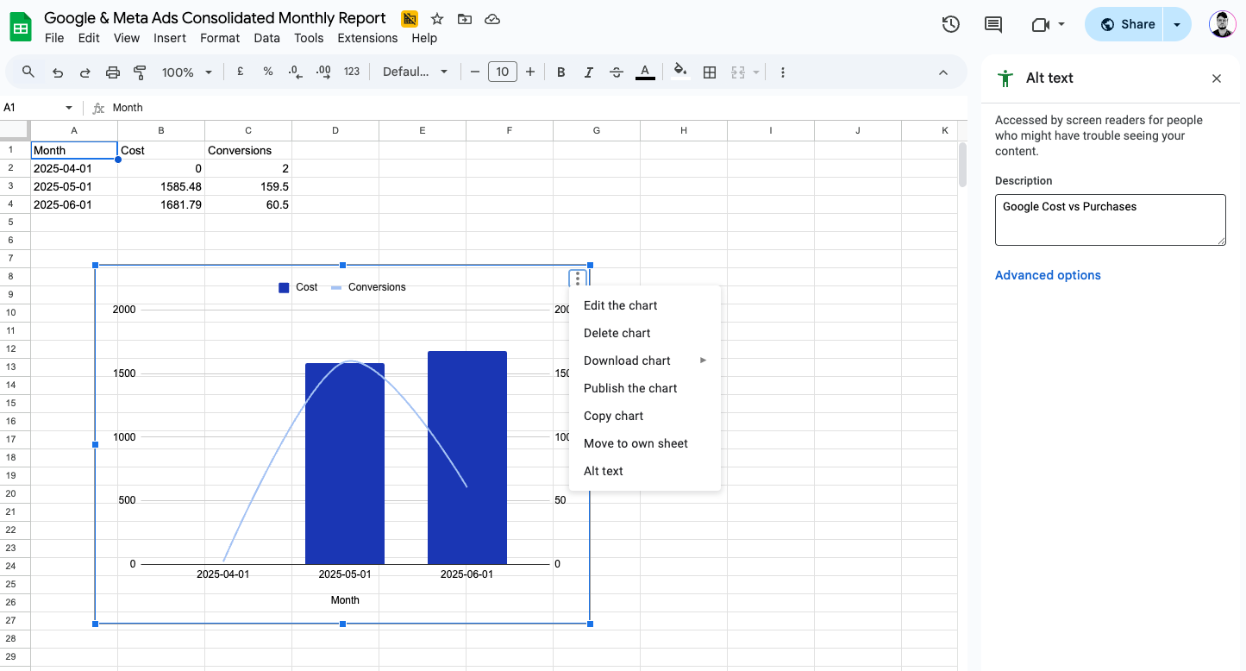1246x671 pixels.
Task: Open the Download chart submenu
Action: tap(645, 361)
